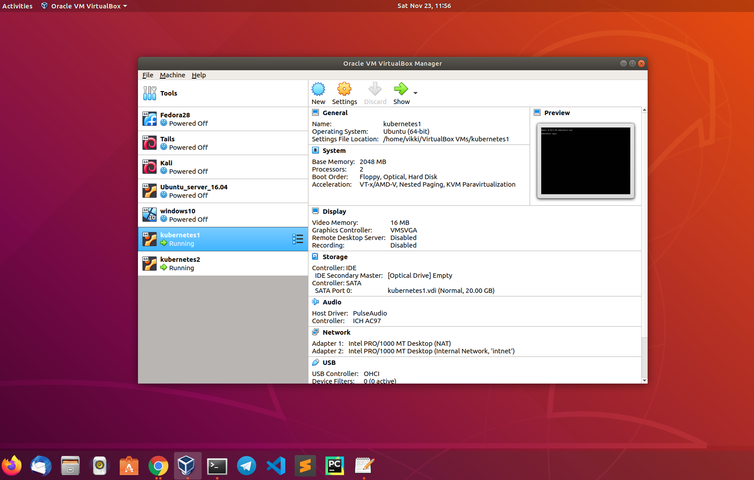The width and height of the screenshot is (754, 480).
Task: Click the General section header link
Action: coord(335,113)
